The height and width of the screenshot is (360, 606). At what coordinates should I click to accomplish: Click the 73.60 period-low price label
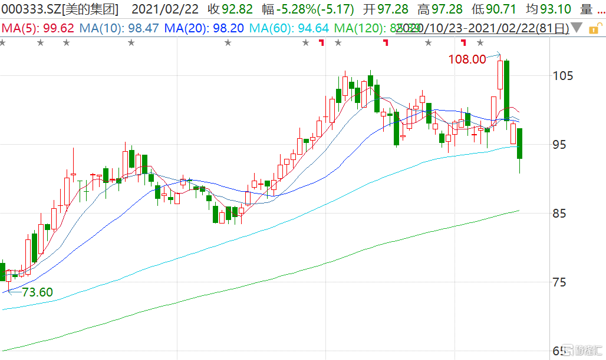click(37, 292)
